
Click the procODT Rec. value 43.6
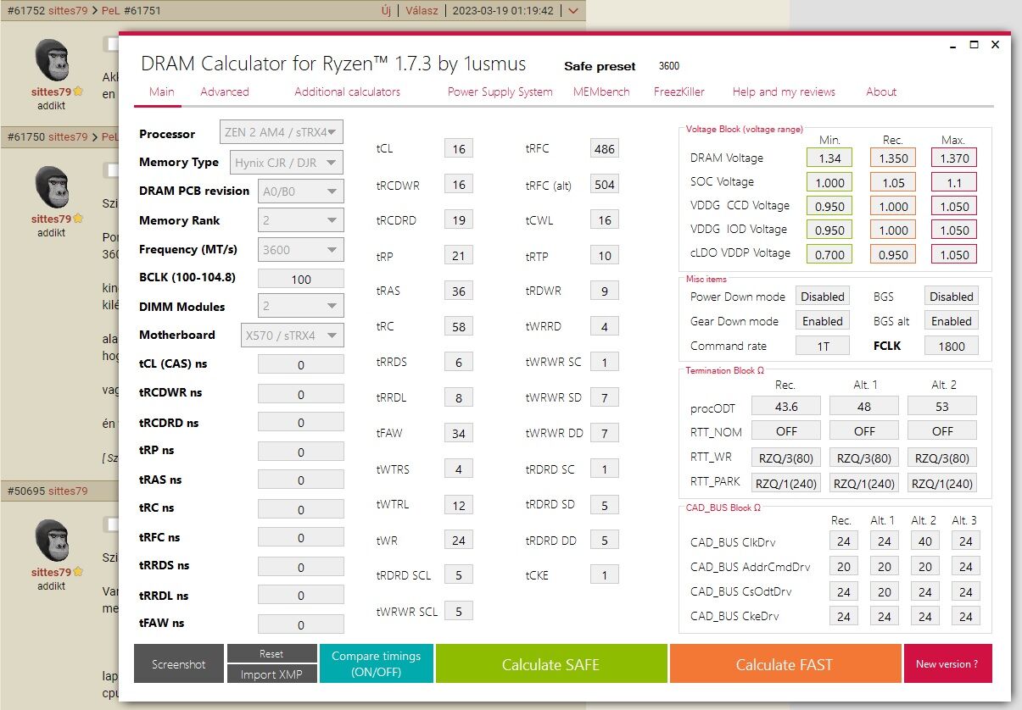(x=786, y=406)
